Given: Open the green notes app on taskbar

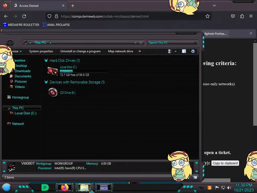Looking at the screenshot, I should tap(45, 187).
